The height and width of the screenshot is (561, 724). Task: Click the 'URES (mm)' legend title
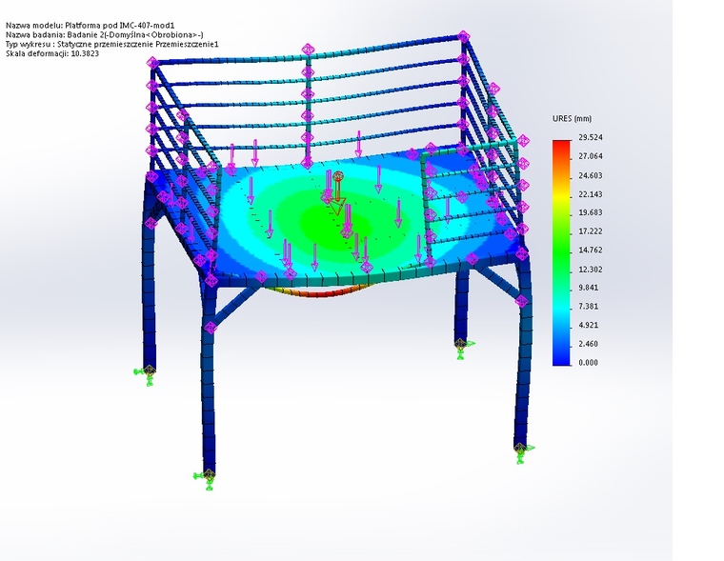click(x=572, y=119)
